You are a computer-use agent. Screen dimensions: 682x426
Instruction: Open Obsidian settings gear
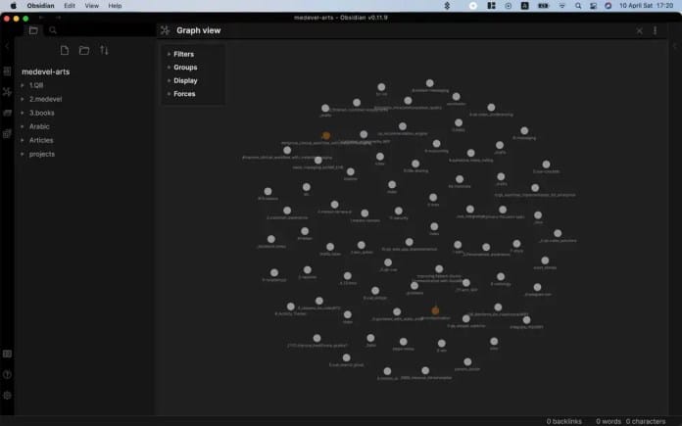tap(7, 396)
